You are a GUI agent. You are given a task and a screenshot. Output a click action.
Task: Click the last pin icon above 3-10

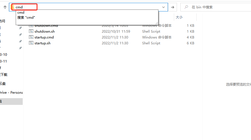20,48
